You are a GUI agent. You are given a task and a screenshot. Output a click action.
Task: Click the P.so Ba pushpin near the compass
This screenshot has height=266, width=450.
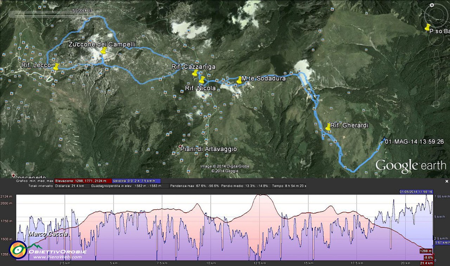click(427, 27)
